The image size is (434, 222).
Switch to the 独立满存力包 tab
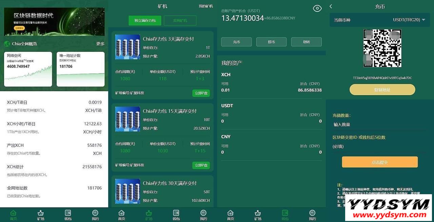[x=145, y=21]
